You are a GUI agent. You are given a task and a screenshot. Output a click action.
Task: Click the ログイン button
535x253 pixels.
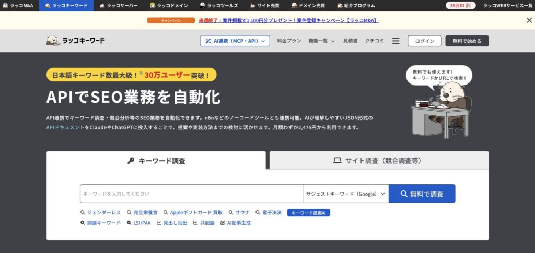(x=424, y=41)
